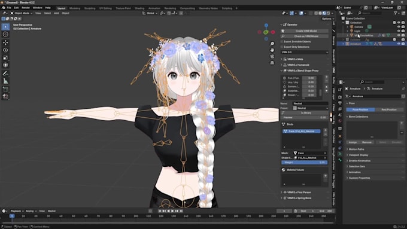Adjust the Preview slider
The height and width of the screenshot is (229, 407).
[304, 117]
